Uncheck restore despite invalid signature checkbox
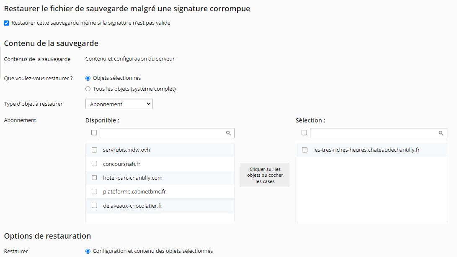 point(6,23)
